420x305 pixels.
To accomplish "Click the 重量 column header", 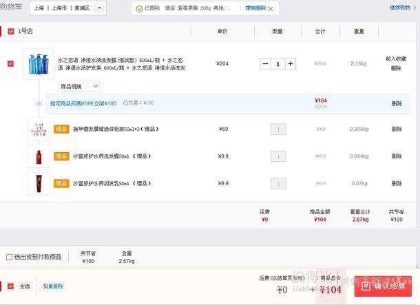I will tap(359, 32).
